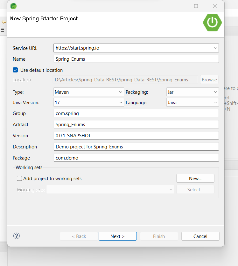The width and height of the screenshot is (238, 266).
Task: Open the Type dropdown showing Maven
Action: coord(89,92)
